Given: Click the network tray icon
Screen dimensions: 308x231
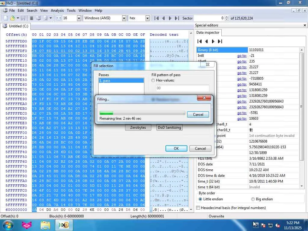Looking at the screenshot, I should coord(270,225).
